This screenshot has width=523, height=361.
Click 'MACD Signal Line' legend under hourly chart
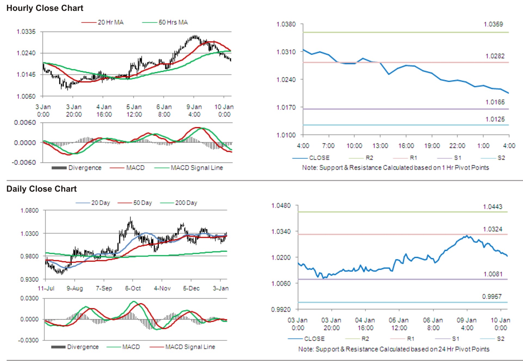[x=197, y=168]
